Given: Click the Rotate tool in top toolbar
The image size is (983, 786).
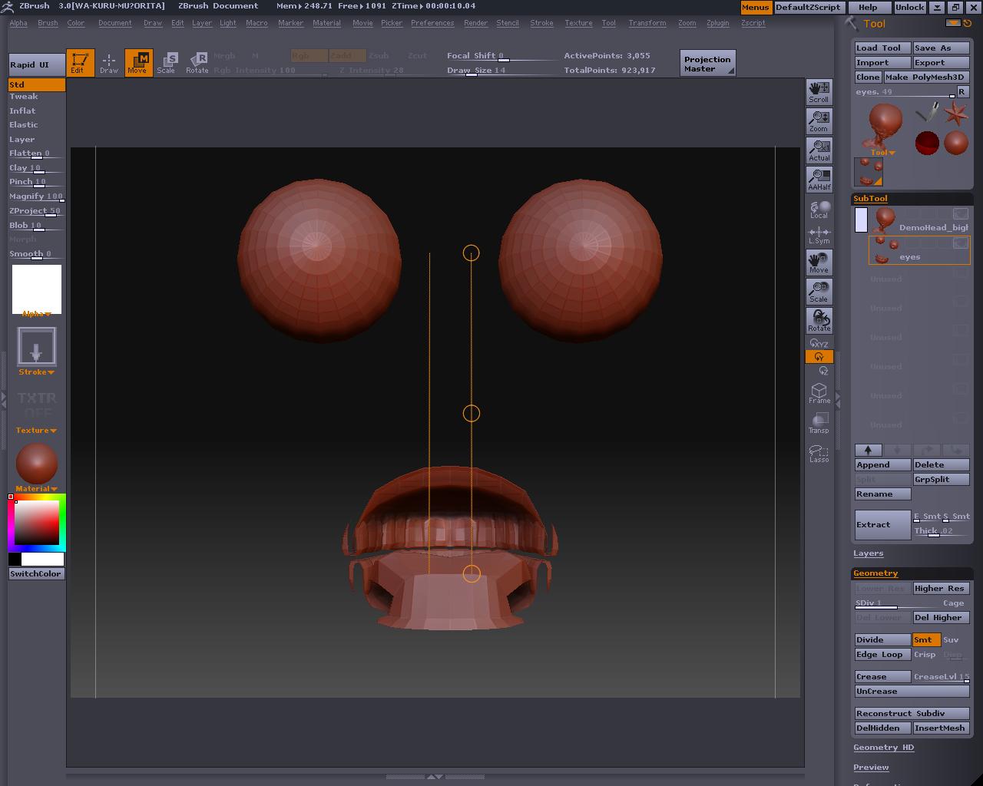Looking at the screenshot, I should pyautogui.click(x=197, y=62).
